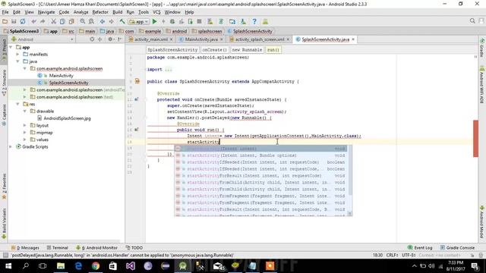Open the Refactor menu

point(100,12)
